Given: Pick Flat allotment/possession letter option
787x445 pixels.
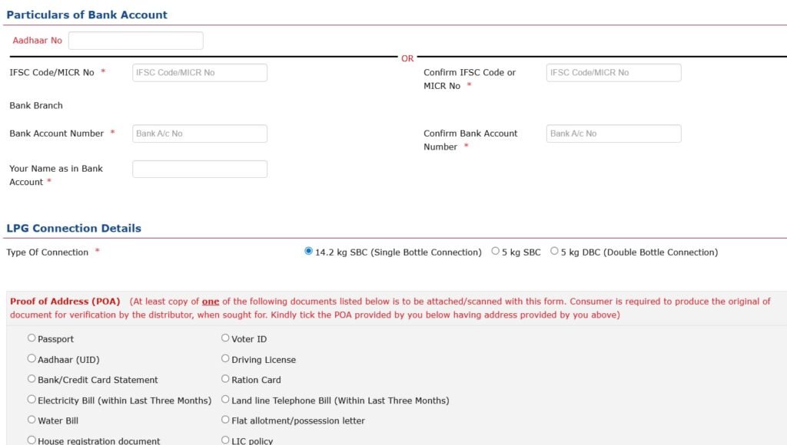Looking at the screenshot, I should [x=225, y=420].
